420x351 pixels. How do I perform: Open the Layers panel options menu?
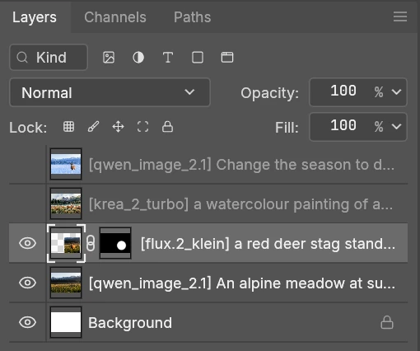(400, 16)
